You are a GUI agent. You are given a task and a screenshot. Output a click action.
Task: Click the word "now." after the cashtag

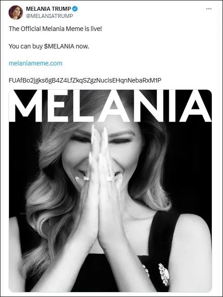pos(82,46)
